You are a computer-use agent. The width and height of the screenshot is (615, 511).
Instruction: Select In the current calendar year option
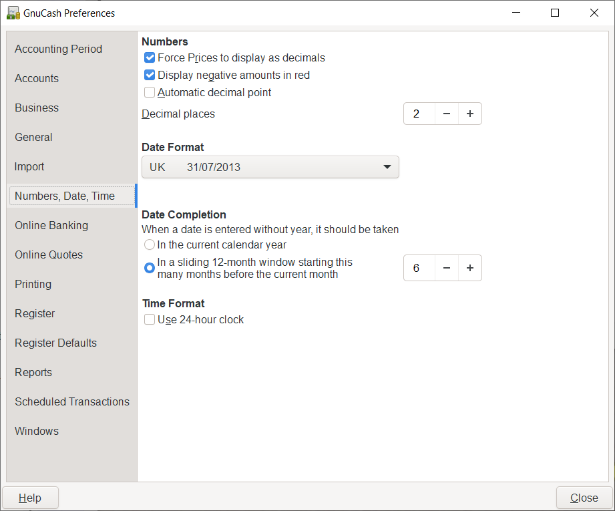(150, 245)
